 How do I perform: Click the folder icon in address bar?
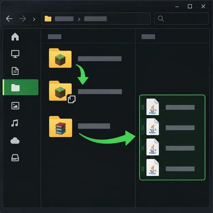(48, 18)
